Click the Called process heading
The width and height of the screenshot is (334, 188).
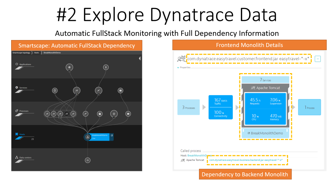pyautogui.click(x=190, y=151)
